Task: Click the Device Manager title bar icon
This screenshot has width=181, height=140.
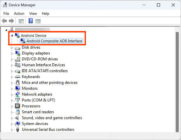Action: point(5,5)
